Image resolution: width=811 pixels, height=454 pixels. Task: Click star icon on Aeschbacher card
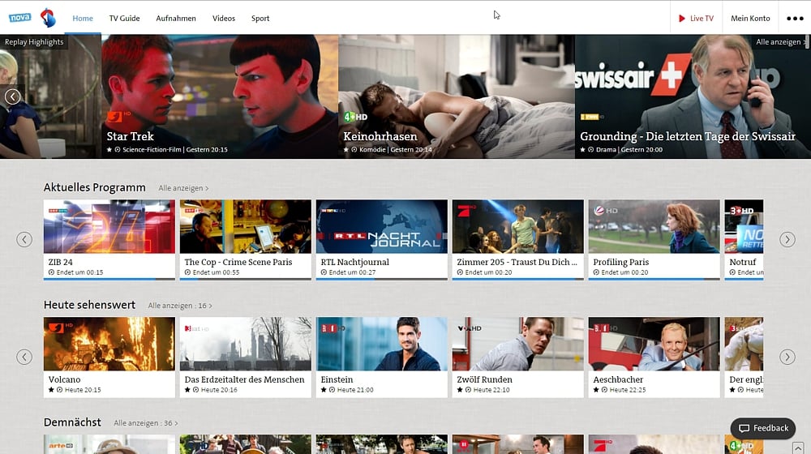596,390
